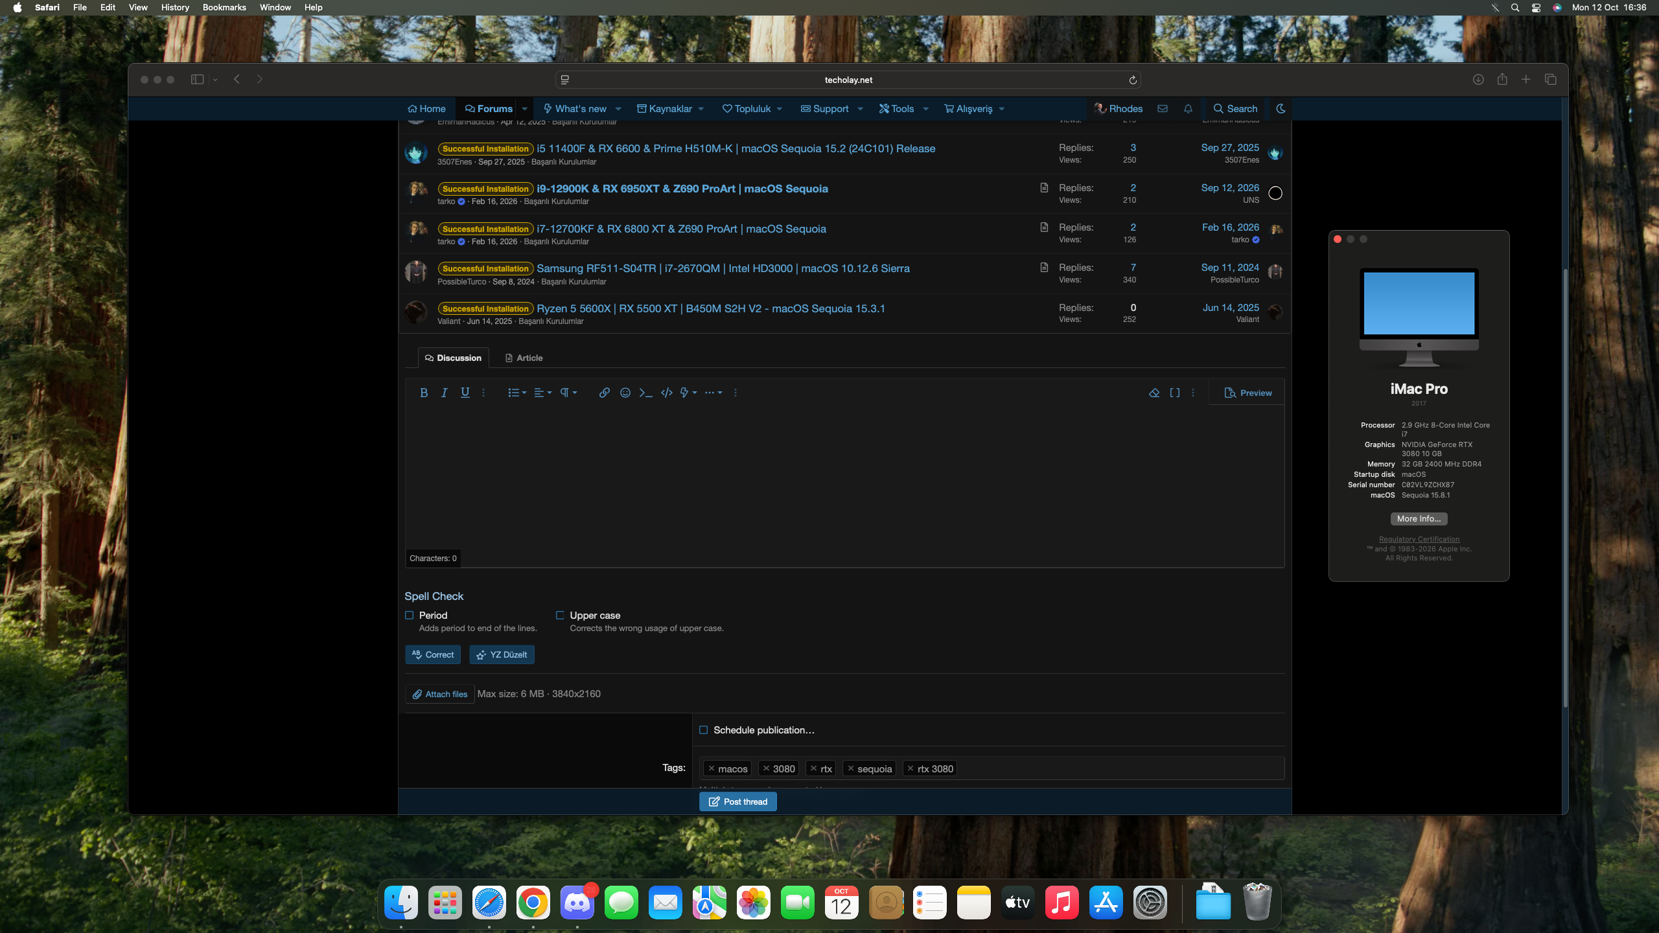Check the Schedule publication box

[704, 730]
